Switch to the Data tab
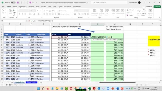This screenshot has width=162, height=91. coord(38,7)
